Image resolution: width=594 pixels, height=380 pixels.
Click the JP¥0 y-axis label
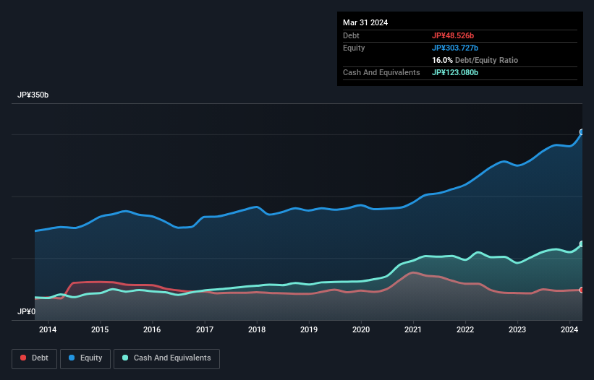[26, 312]
